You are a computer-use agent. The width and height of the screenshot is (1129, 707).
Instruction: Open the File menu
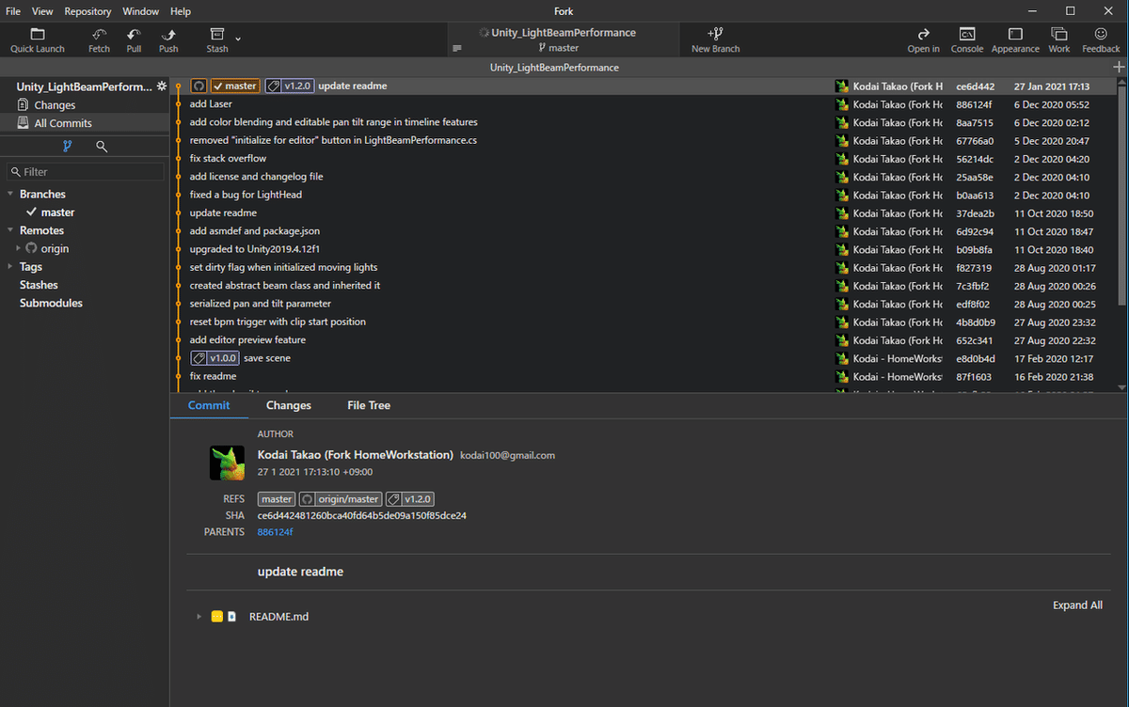click(13, 11)
